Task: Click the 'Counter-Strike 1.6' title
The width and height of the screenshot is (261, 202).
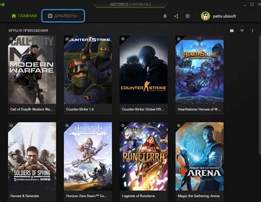Action: coord(80,110)
